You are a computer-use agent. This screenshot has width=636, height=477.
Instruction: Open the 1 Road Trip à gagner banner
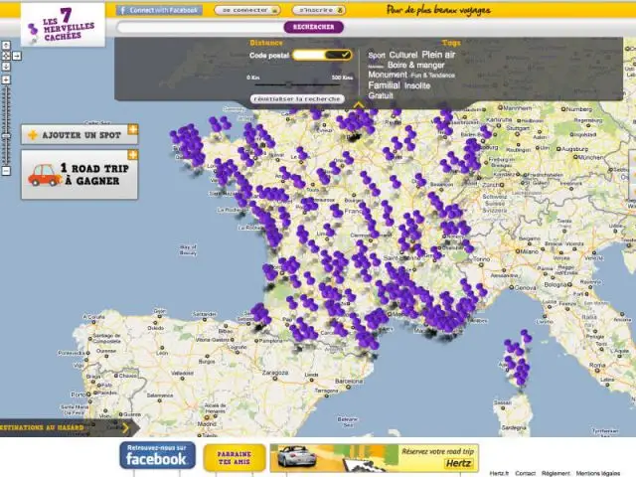(x=79, y=175)
